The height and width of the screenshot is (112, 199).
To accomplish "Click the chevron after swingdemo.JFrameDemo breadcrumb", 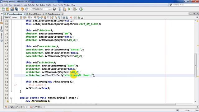I will (27, 107).
